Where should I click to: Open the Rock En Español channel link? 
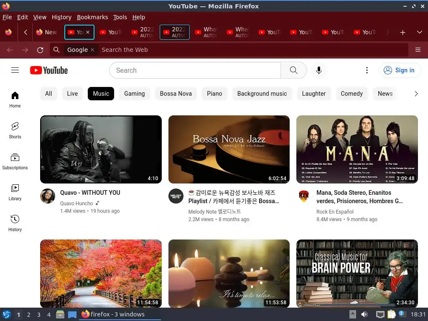coord(335,211)
